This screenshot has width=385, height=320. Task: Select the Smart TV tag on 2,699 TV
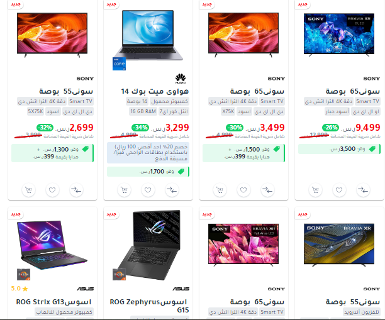[81, 101]
